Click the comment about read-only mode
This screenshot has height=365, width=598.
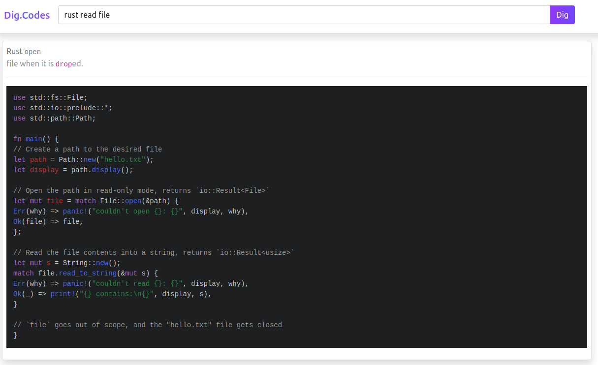pyautogui.click(x=141, y=190)
